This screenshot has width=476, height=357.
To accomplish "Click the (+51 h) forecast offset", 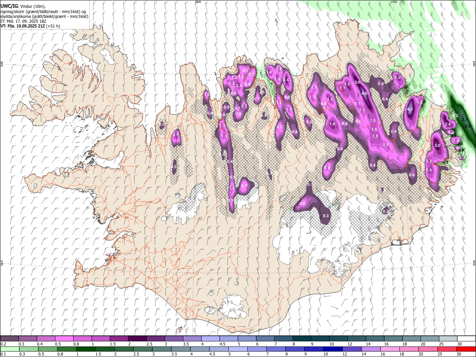I will click(54, 26).
